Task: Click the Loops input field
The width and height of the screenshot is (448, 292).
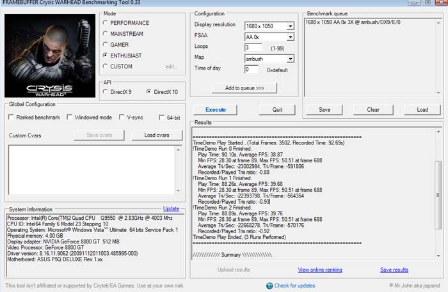Action: click(x=253, y=48)
